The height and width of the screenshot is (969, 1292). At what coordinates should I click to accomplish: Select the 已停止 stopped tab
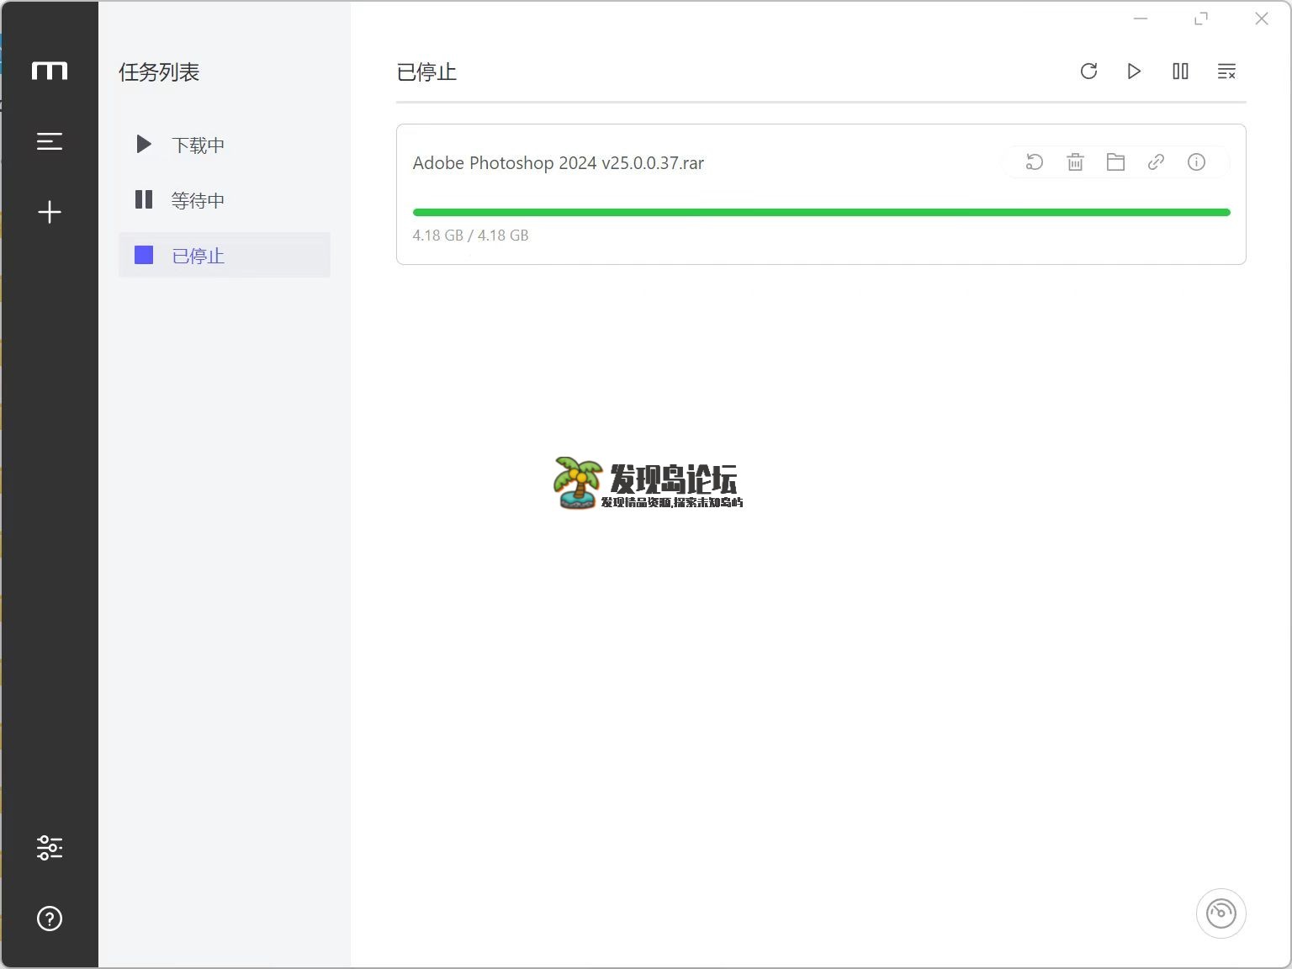click(225, 256)
